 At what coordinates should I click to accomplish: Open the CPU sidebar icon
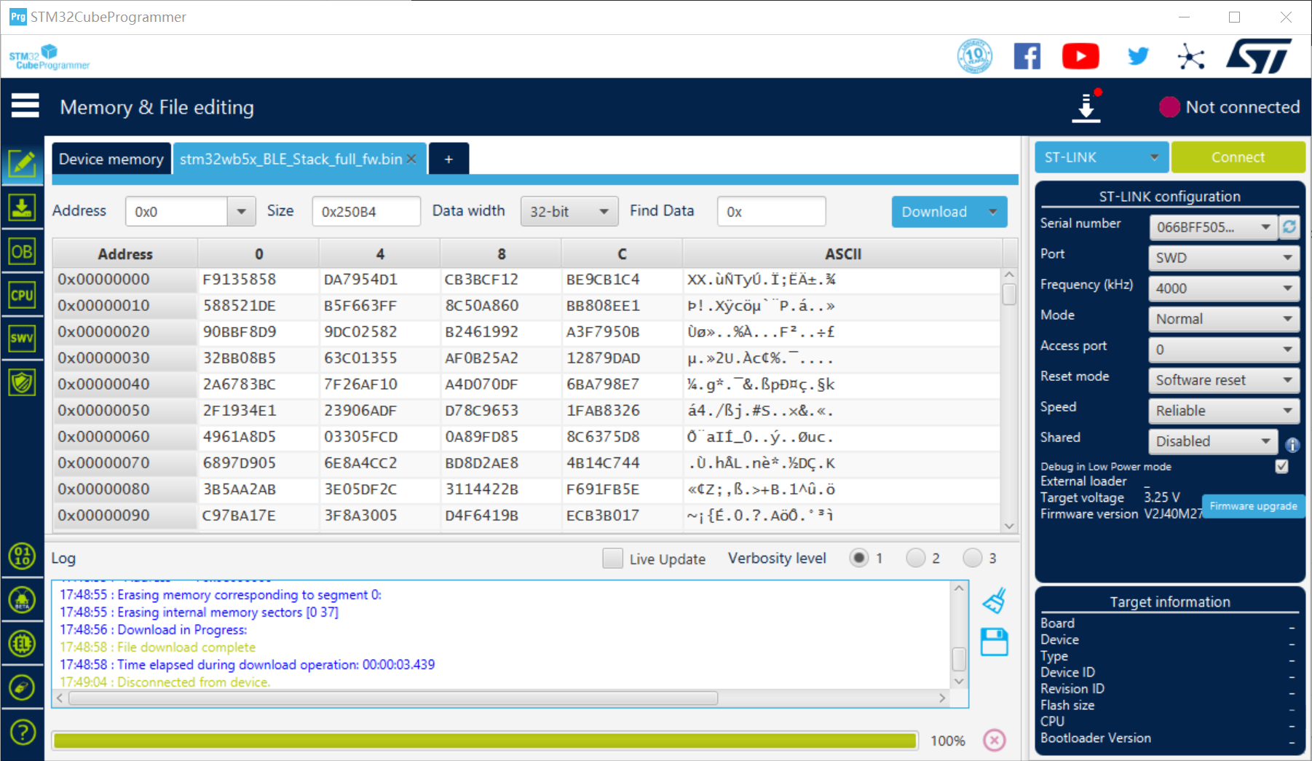pyautogui.click(x=22, y=295)
